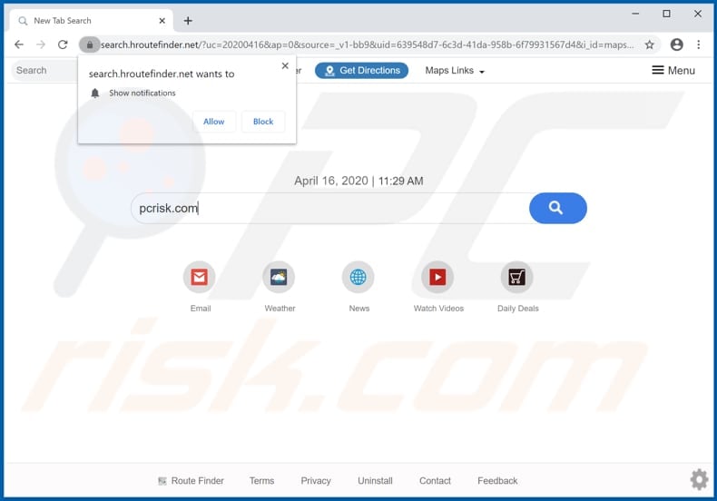Open the Feedback link

point(497,480)
